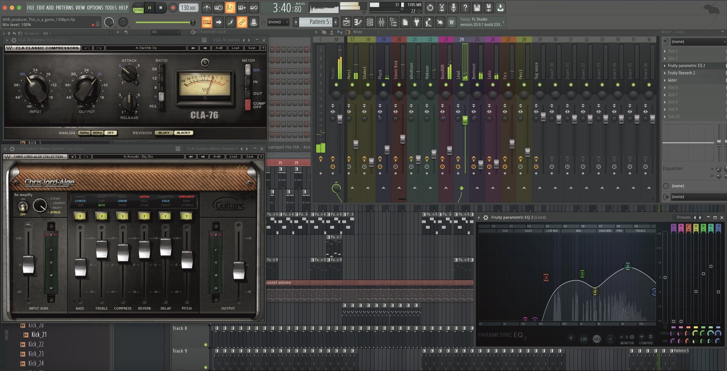Toggle the PAT/SONG mode switch
The image size is (727, 371).
pos(138,8)
